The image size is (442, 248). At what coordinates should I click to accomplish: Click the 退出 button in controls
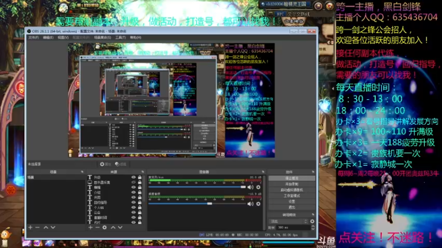292,207
